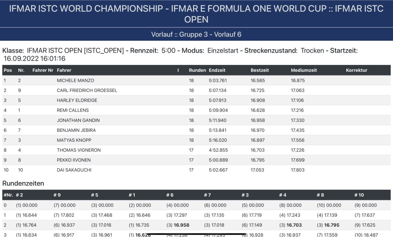Click the 'Vorlauf :: Gruppe 3 - Vorlauf 6' subtitle
The width and height of the screenshot is (393, 237).
click(196, 34)
